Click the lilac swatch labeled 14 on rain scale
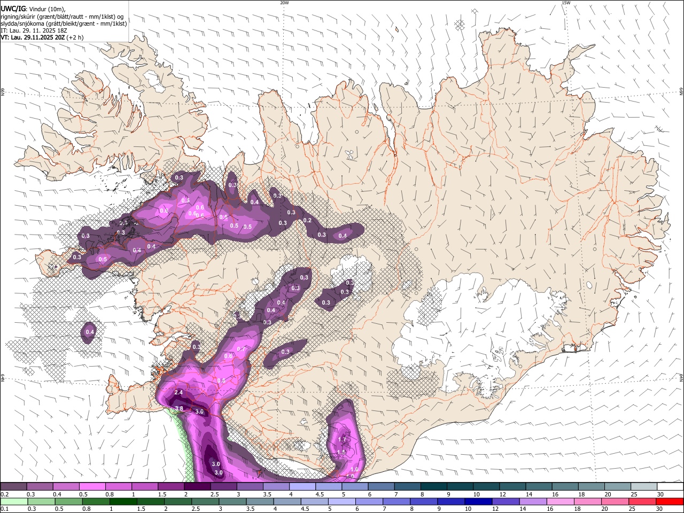684x513 pixels. click(x=533, y=501)
